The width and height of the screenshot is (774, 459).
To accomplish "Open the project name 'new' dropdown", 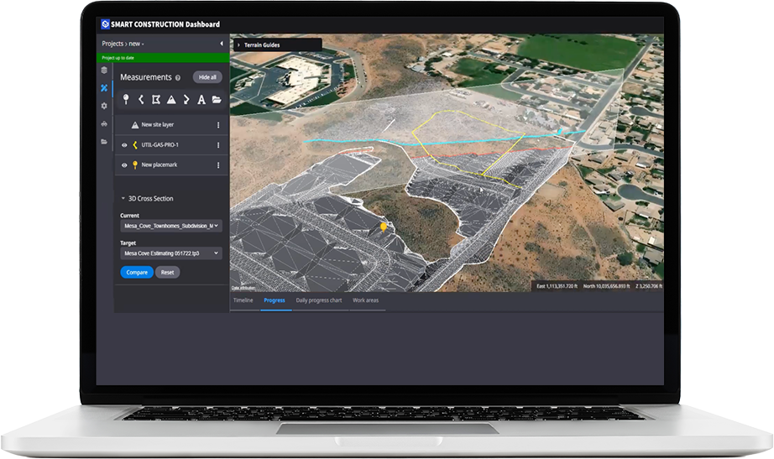I will [136, 44].
